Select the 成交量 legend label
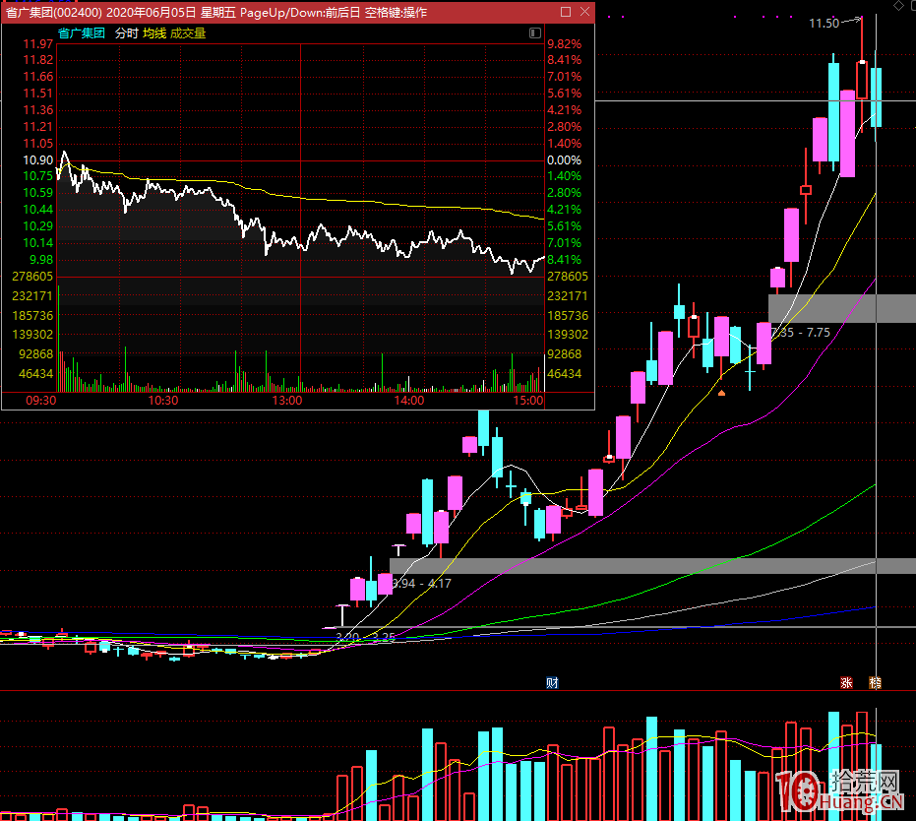The width and height of the screenshot is (916, 821). tap(188, 33)
